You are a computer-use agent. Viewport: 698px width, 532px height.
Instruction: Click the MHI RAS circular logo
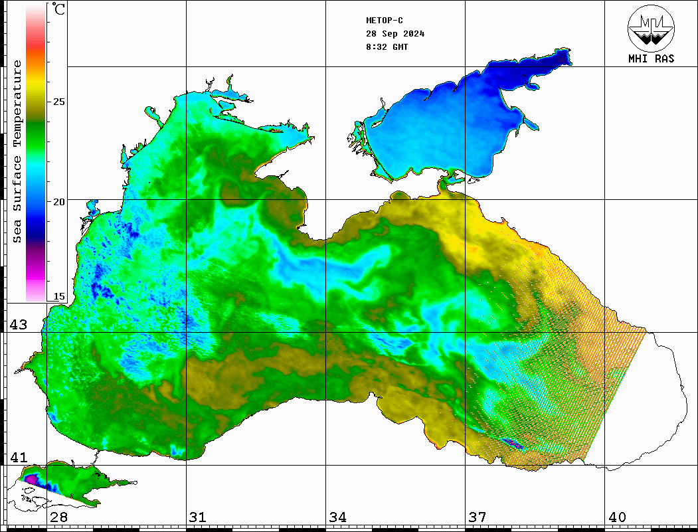coord(651,28)
